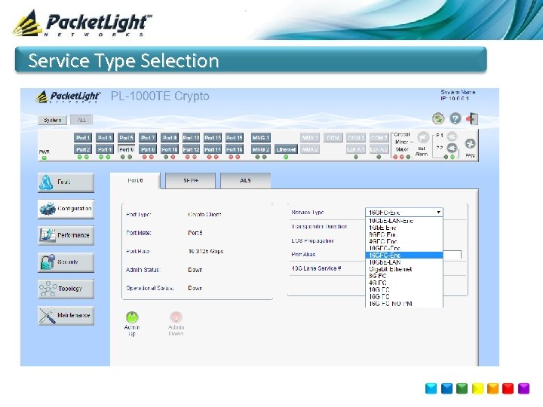
Task: Click the External Alarm speaker icon
Action: click(423, 137)
